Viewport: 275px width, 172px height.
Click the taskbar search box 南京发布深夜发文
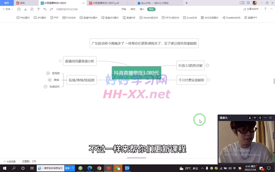coord(50,168)
